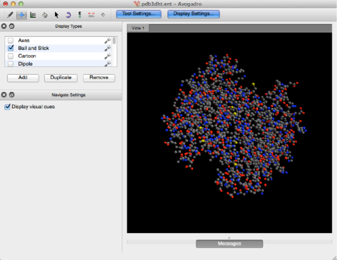The image size is (337, 260).
Task: Select the Auto Rotate tool
Action: pyautogui.click(x=68, y=15)
